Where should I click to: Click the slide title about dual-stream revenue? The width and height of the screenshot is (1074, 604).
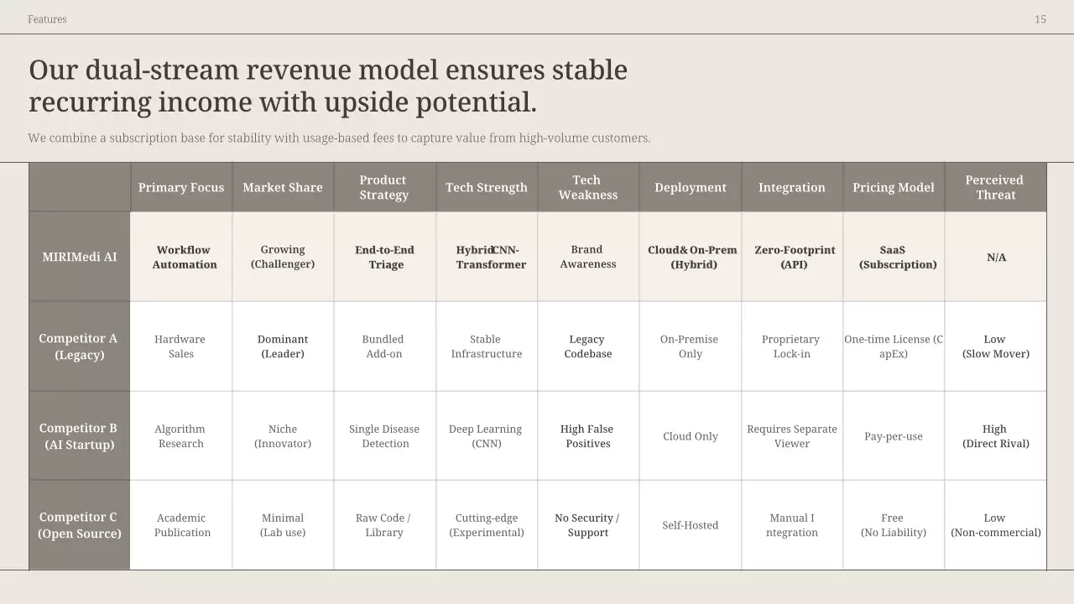point(327,86)
